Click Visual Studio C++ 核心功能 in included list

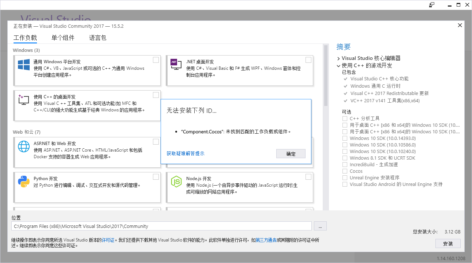[x=379, y=79]
